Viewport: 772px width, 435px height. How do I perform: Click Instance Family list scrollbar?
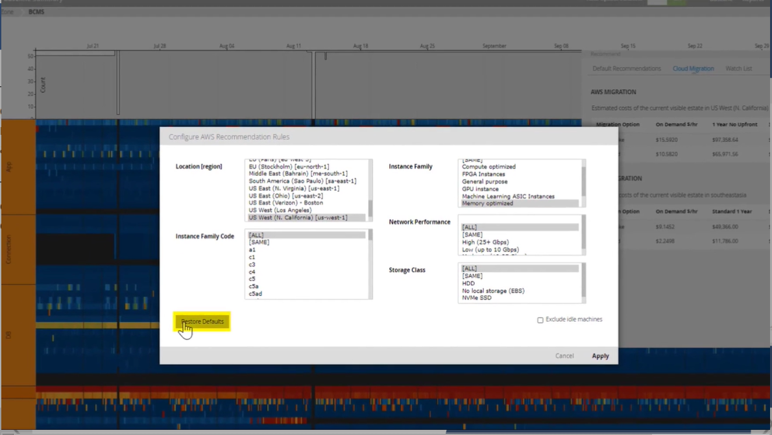pyautogui.click(x=583, y=183)
